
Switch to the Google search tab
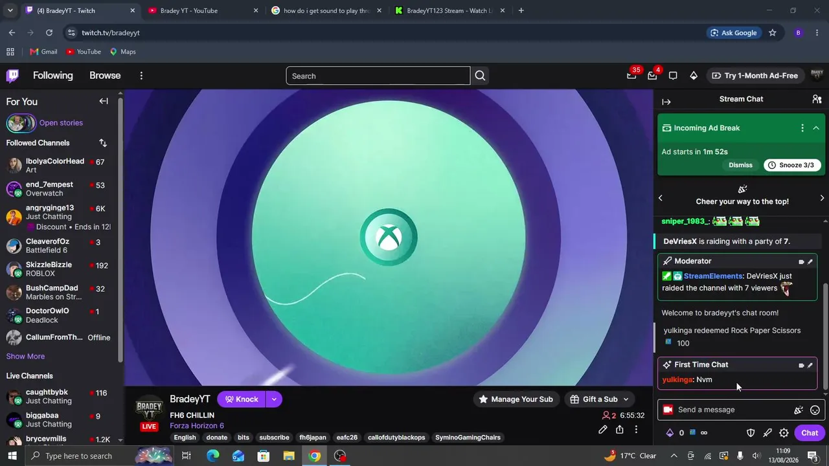pyautogui.click(x=326, y=10)
